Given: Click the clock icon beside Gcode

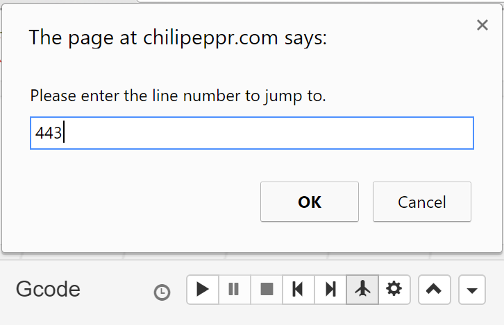Looking at the screenshot, I should click(162, 292).
